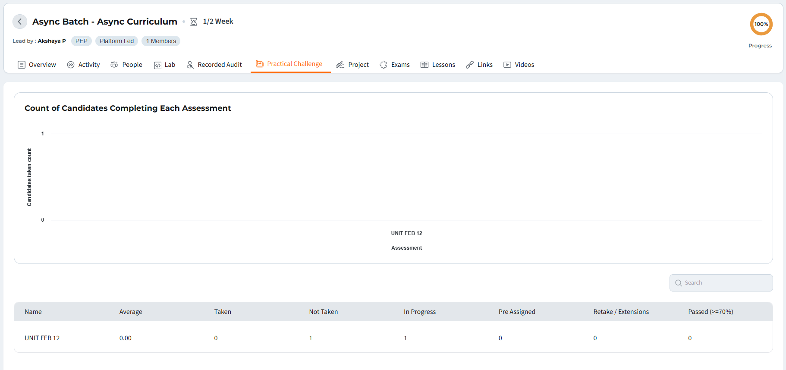Click the PEP tag
Screen dimensions: 786x370
[x=82, y=41]
